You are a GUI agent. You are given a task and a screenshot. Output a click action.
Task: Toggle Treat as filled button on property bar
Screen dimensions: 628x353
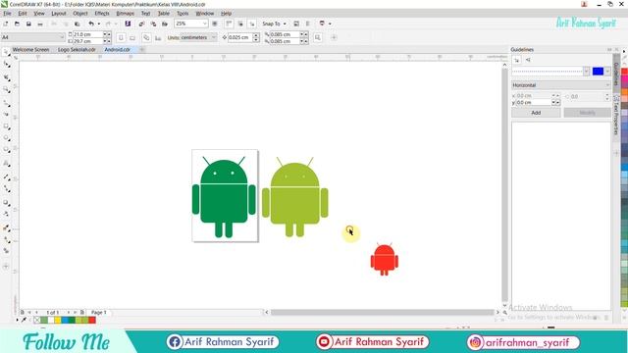tap(318, 37)
